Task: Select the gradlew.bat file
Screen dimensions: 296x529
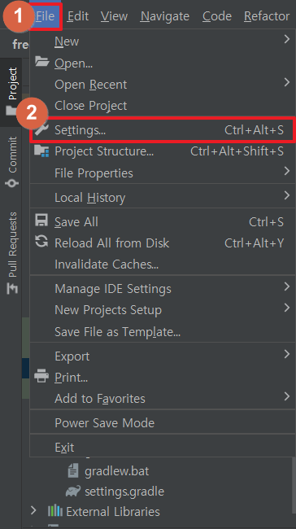Action: click(x=116, y=470)
